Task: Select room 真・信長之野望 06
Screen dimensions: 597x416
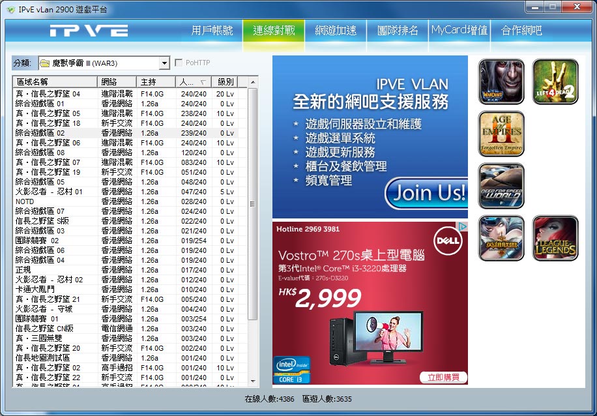Action: coord(125,143)
